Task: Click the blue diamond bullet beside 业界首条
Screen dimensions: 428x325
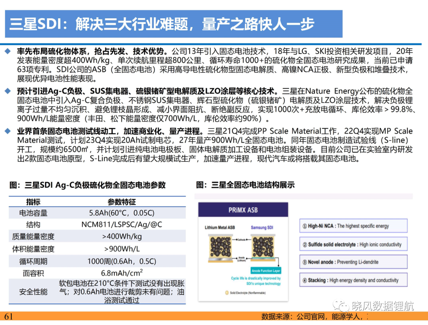Action: coord(8,131)
